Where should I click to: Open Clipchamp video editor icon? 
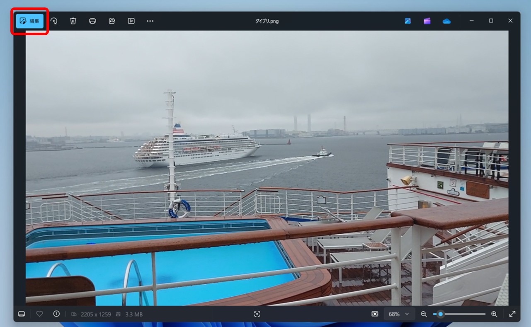coord(427,21)
